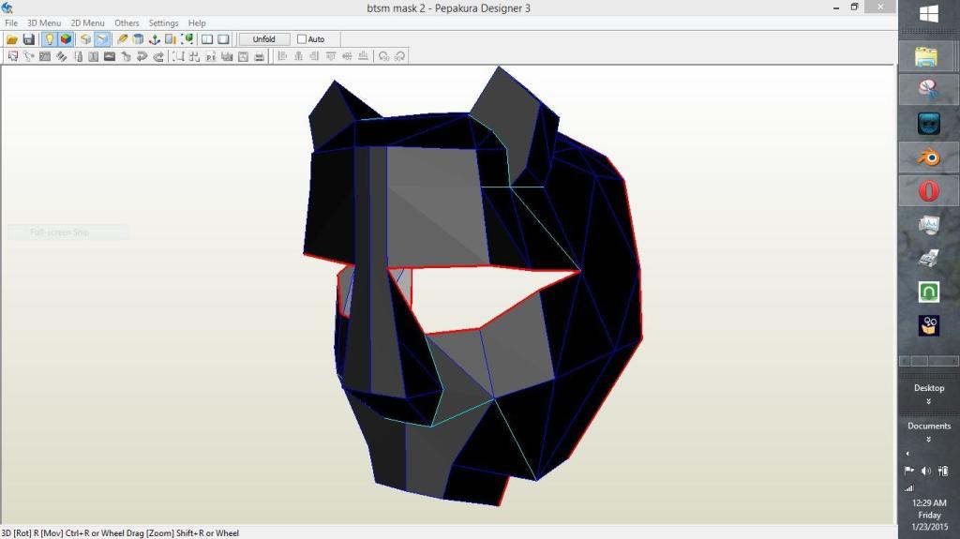Save the project with the floppy disk icon
The height and width of the screenshot is (539, 960).
[28, 39]
